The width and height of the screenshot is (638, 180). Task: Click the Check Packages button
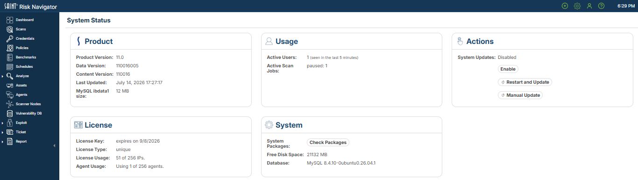point(328,143)
